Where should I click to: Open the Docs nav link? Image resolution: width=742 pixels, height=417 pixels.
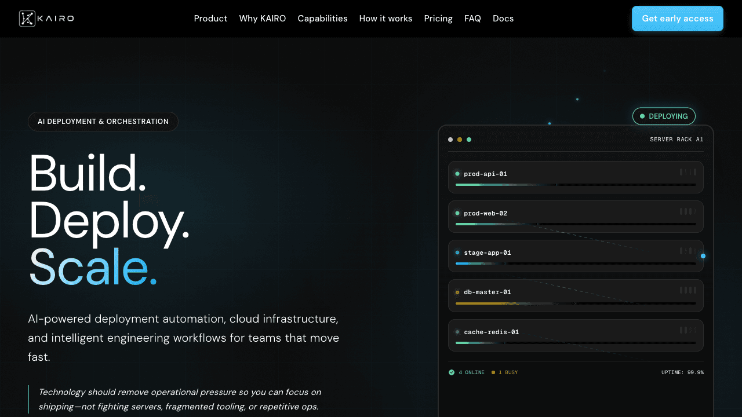[503, 19]
